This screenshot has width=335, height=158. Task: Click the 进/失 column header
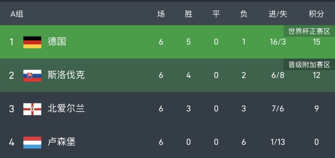coord(278,14)
